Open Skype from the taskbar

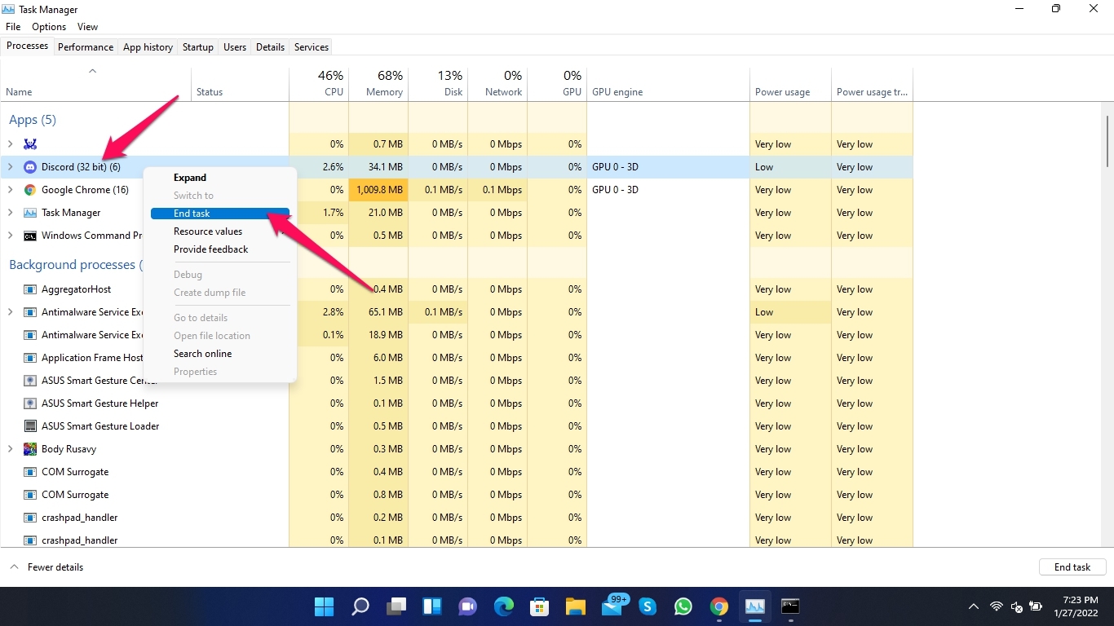648,606
